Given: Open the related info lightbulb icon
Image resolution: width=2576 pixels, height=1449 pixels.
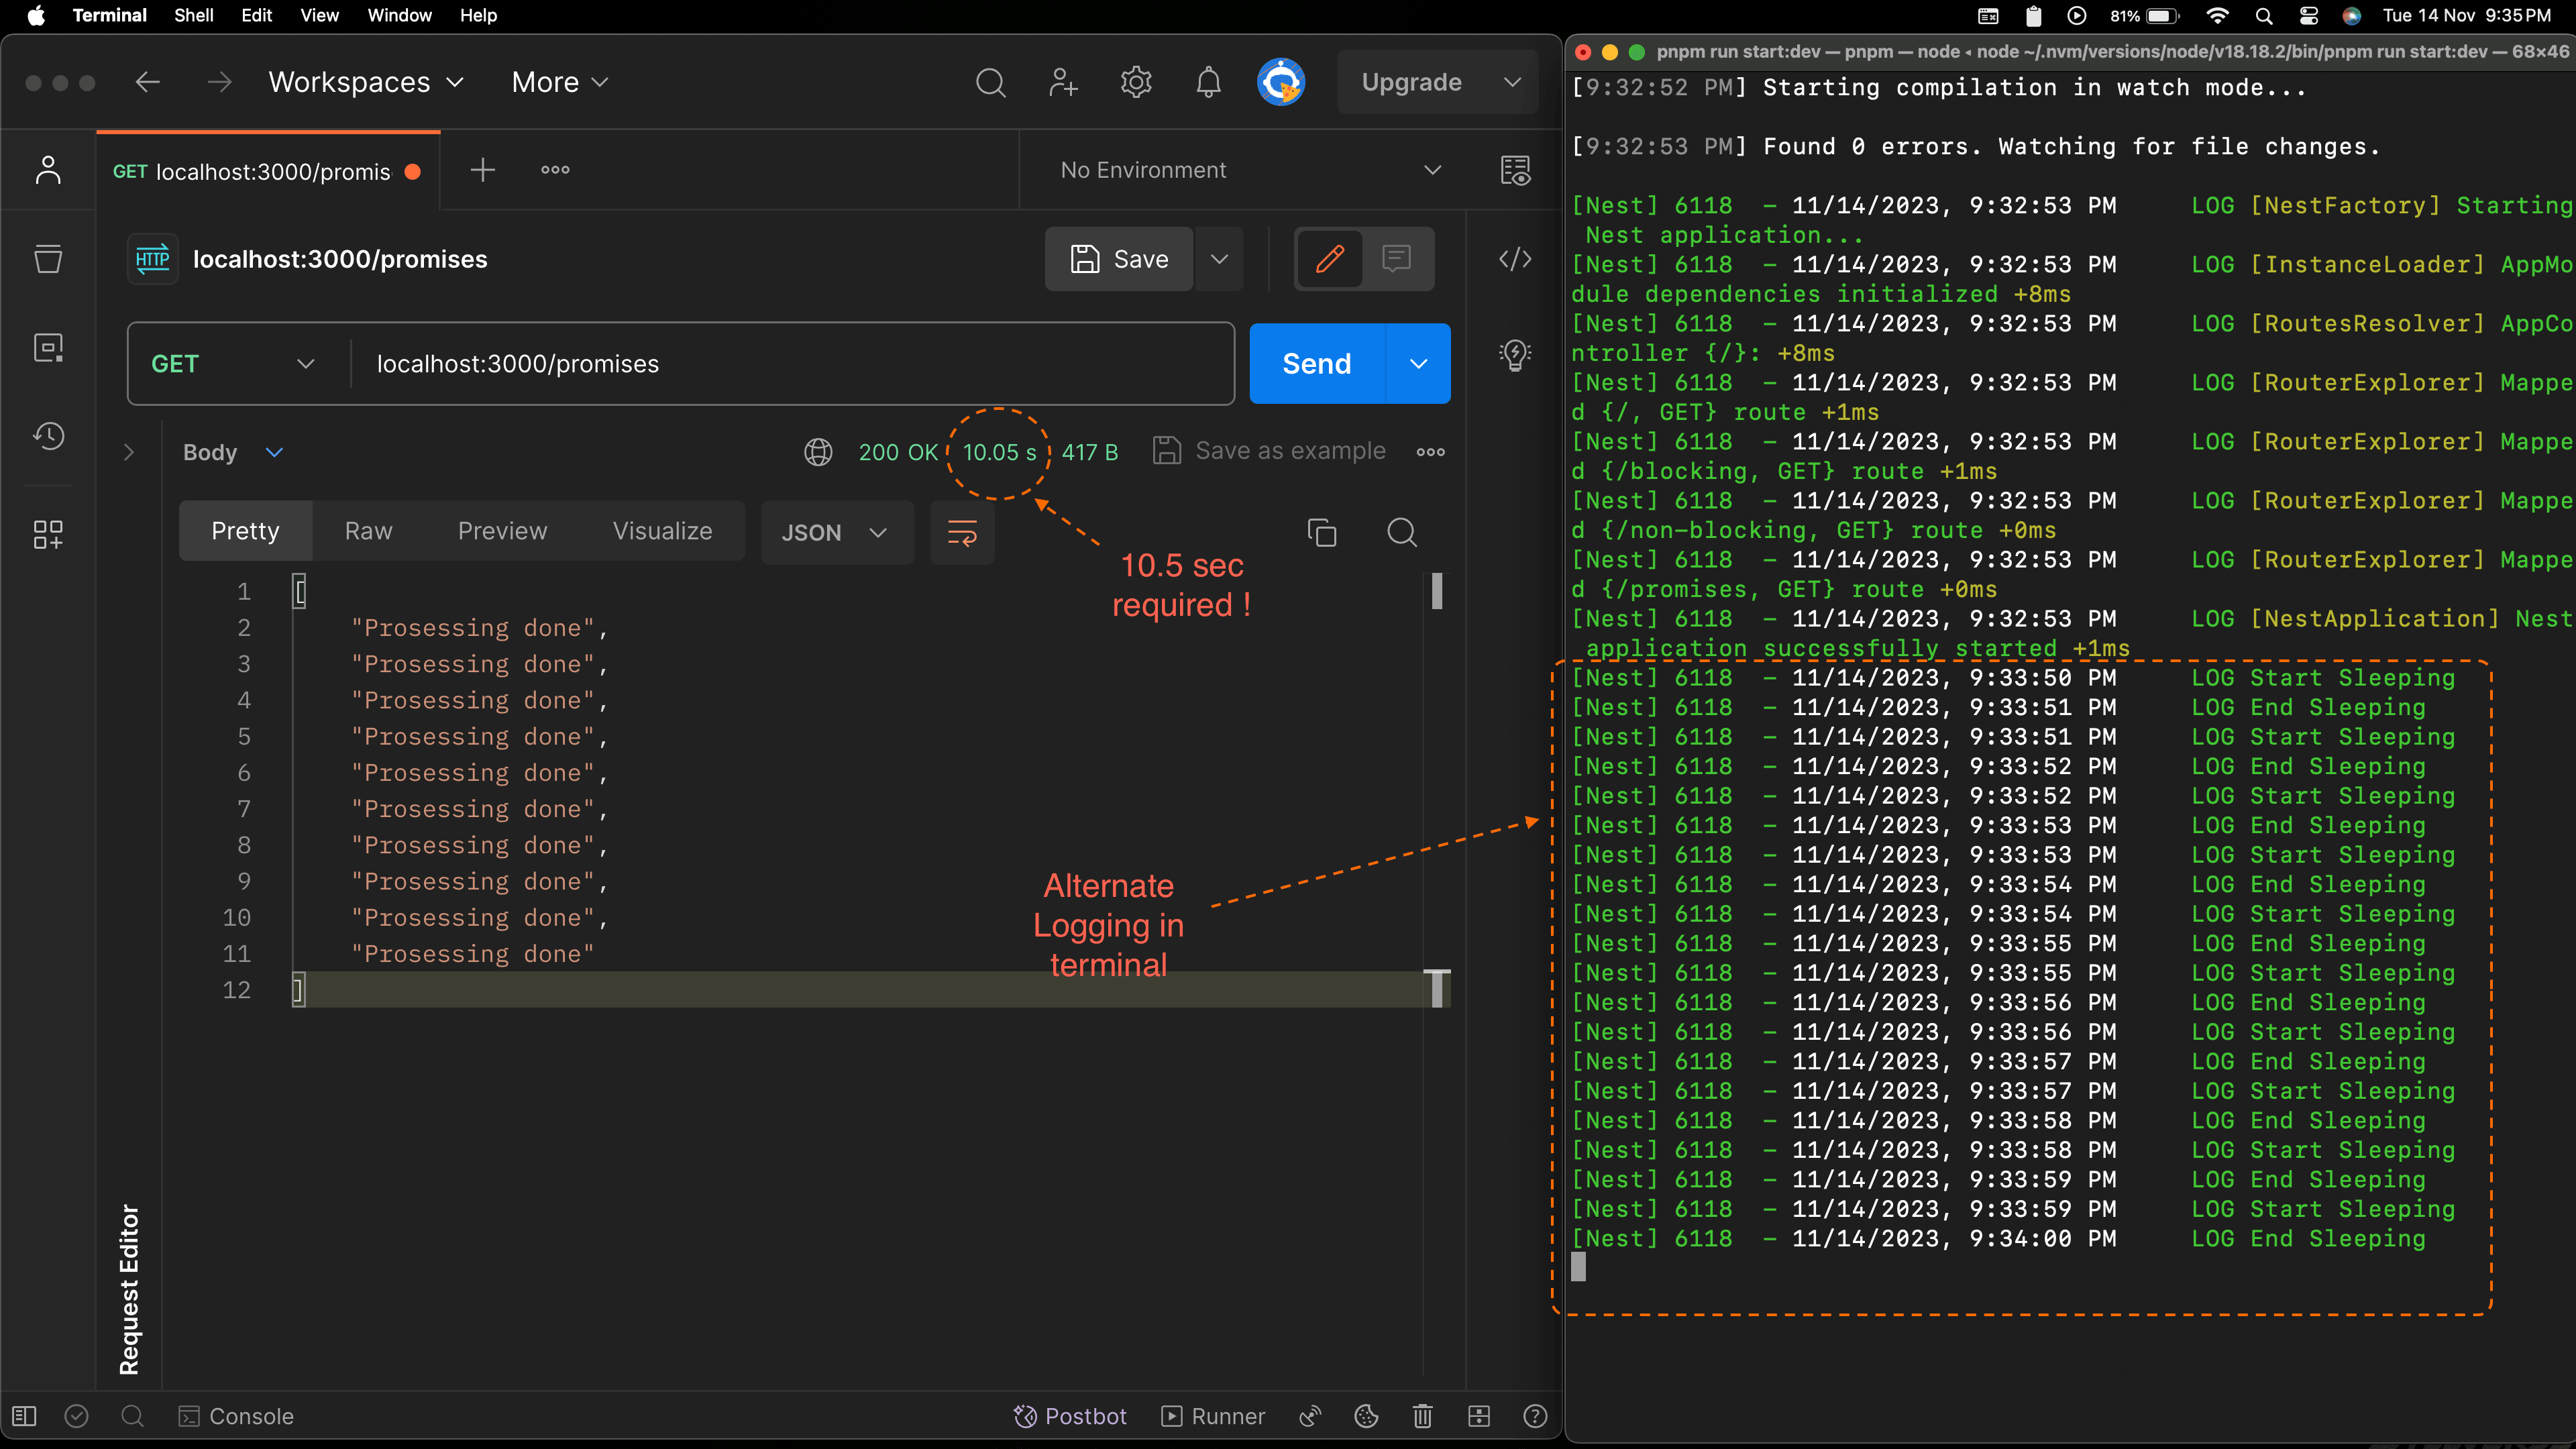Looking at the screenshot, I should pyautogui.click(x=1515, y=354).
